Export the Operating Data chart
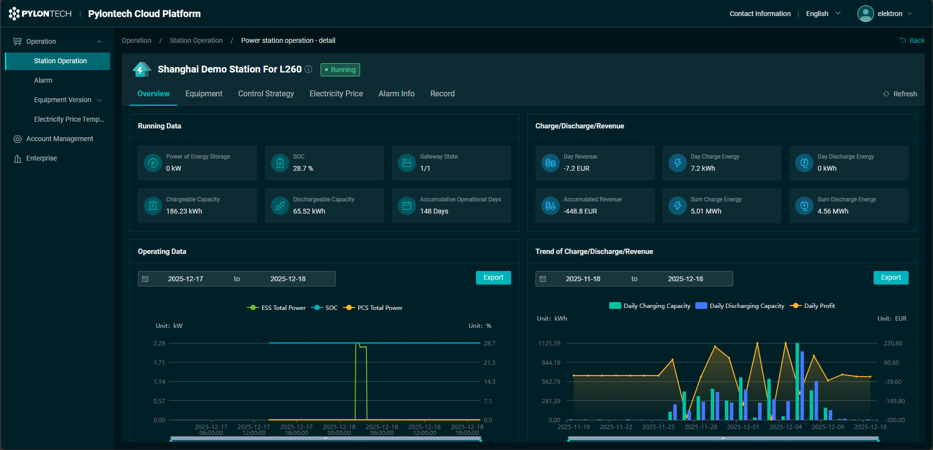This screenshot has height=450, width=933. (493, 277)
